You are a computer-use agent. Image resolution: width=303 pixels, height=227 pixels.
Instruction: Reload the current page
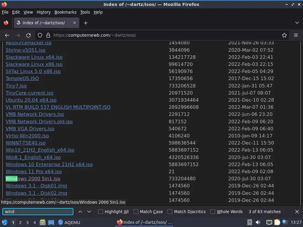point(28,35)
